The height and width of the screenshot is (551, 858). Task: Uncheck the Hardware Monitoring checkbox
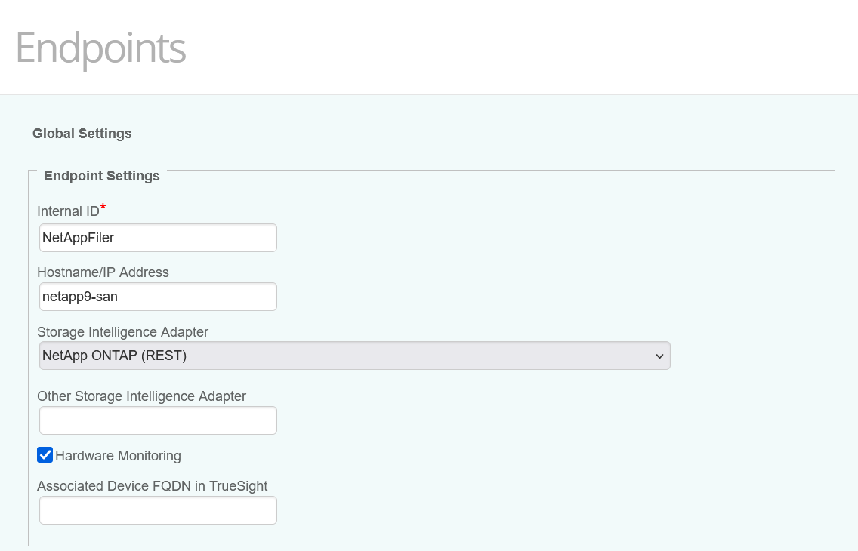(x=45, y=455)
